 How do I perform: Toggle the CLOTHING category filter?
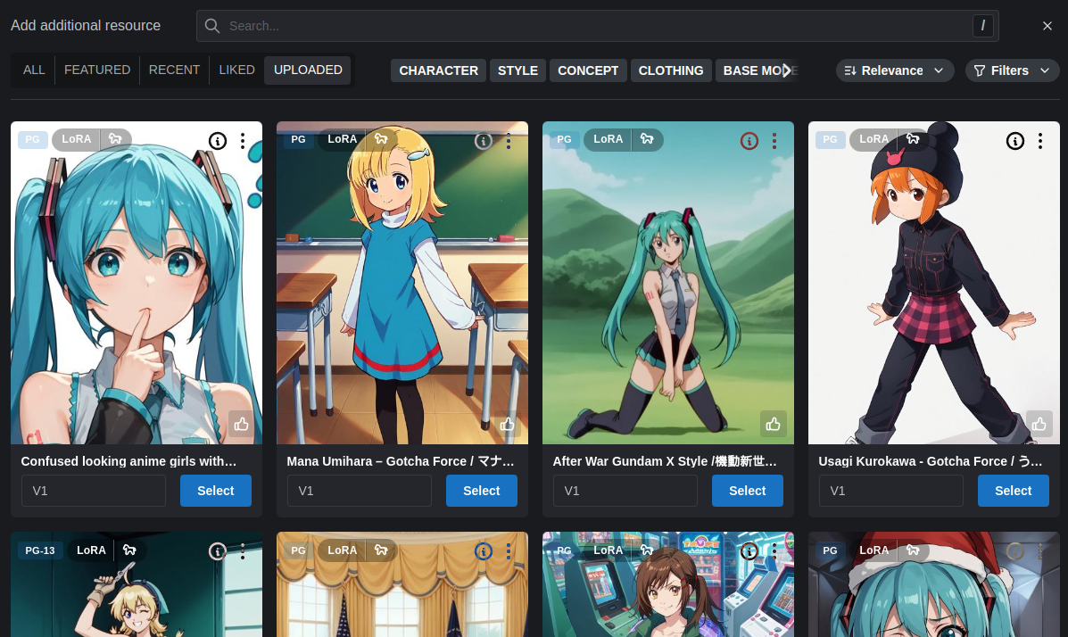pyautogui.click(x=671, y=70)
